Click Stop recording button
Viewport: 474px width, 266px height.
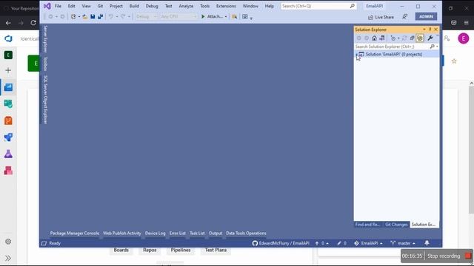(449, 256)
